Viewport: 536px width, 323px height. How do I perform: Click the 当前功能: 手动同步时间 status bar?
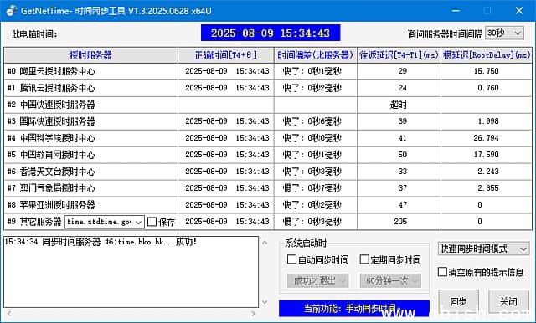tap(353, 308)
